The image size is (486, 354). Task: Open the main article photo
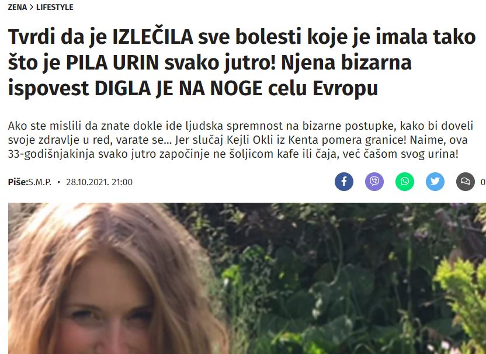coord(247,279)
